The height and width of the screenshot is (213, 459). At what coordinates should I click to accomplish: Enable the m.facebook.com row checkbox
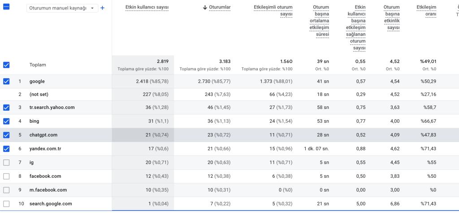(x=6, y=190)
